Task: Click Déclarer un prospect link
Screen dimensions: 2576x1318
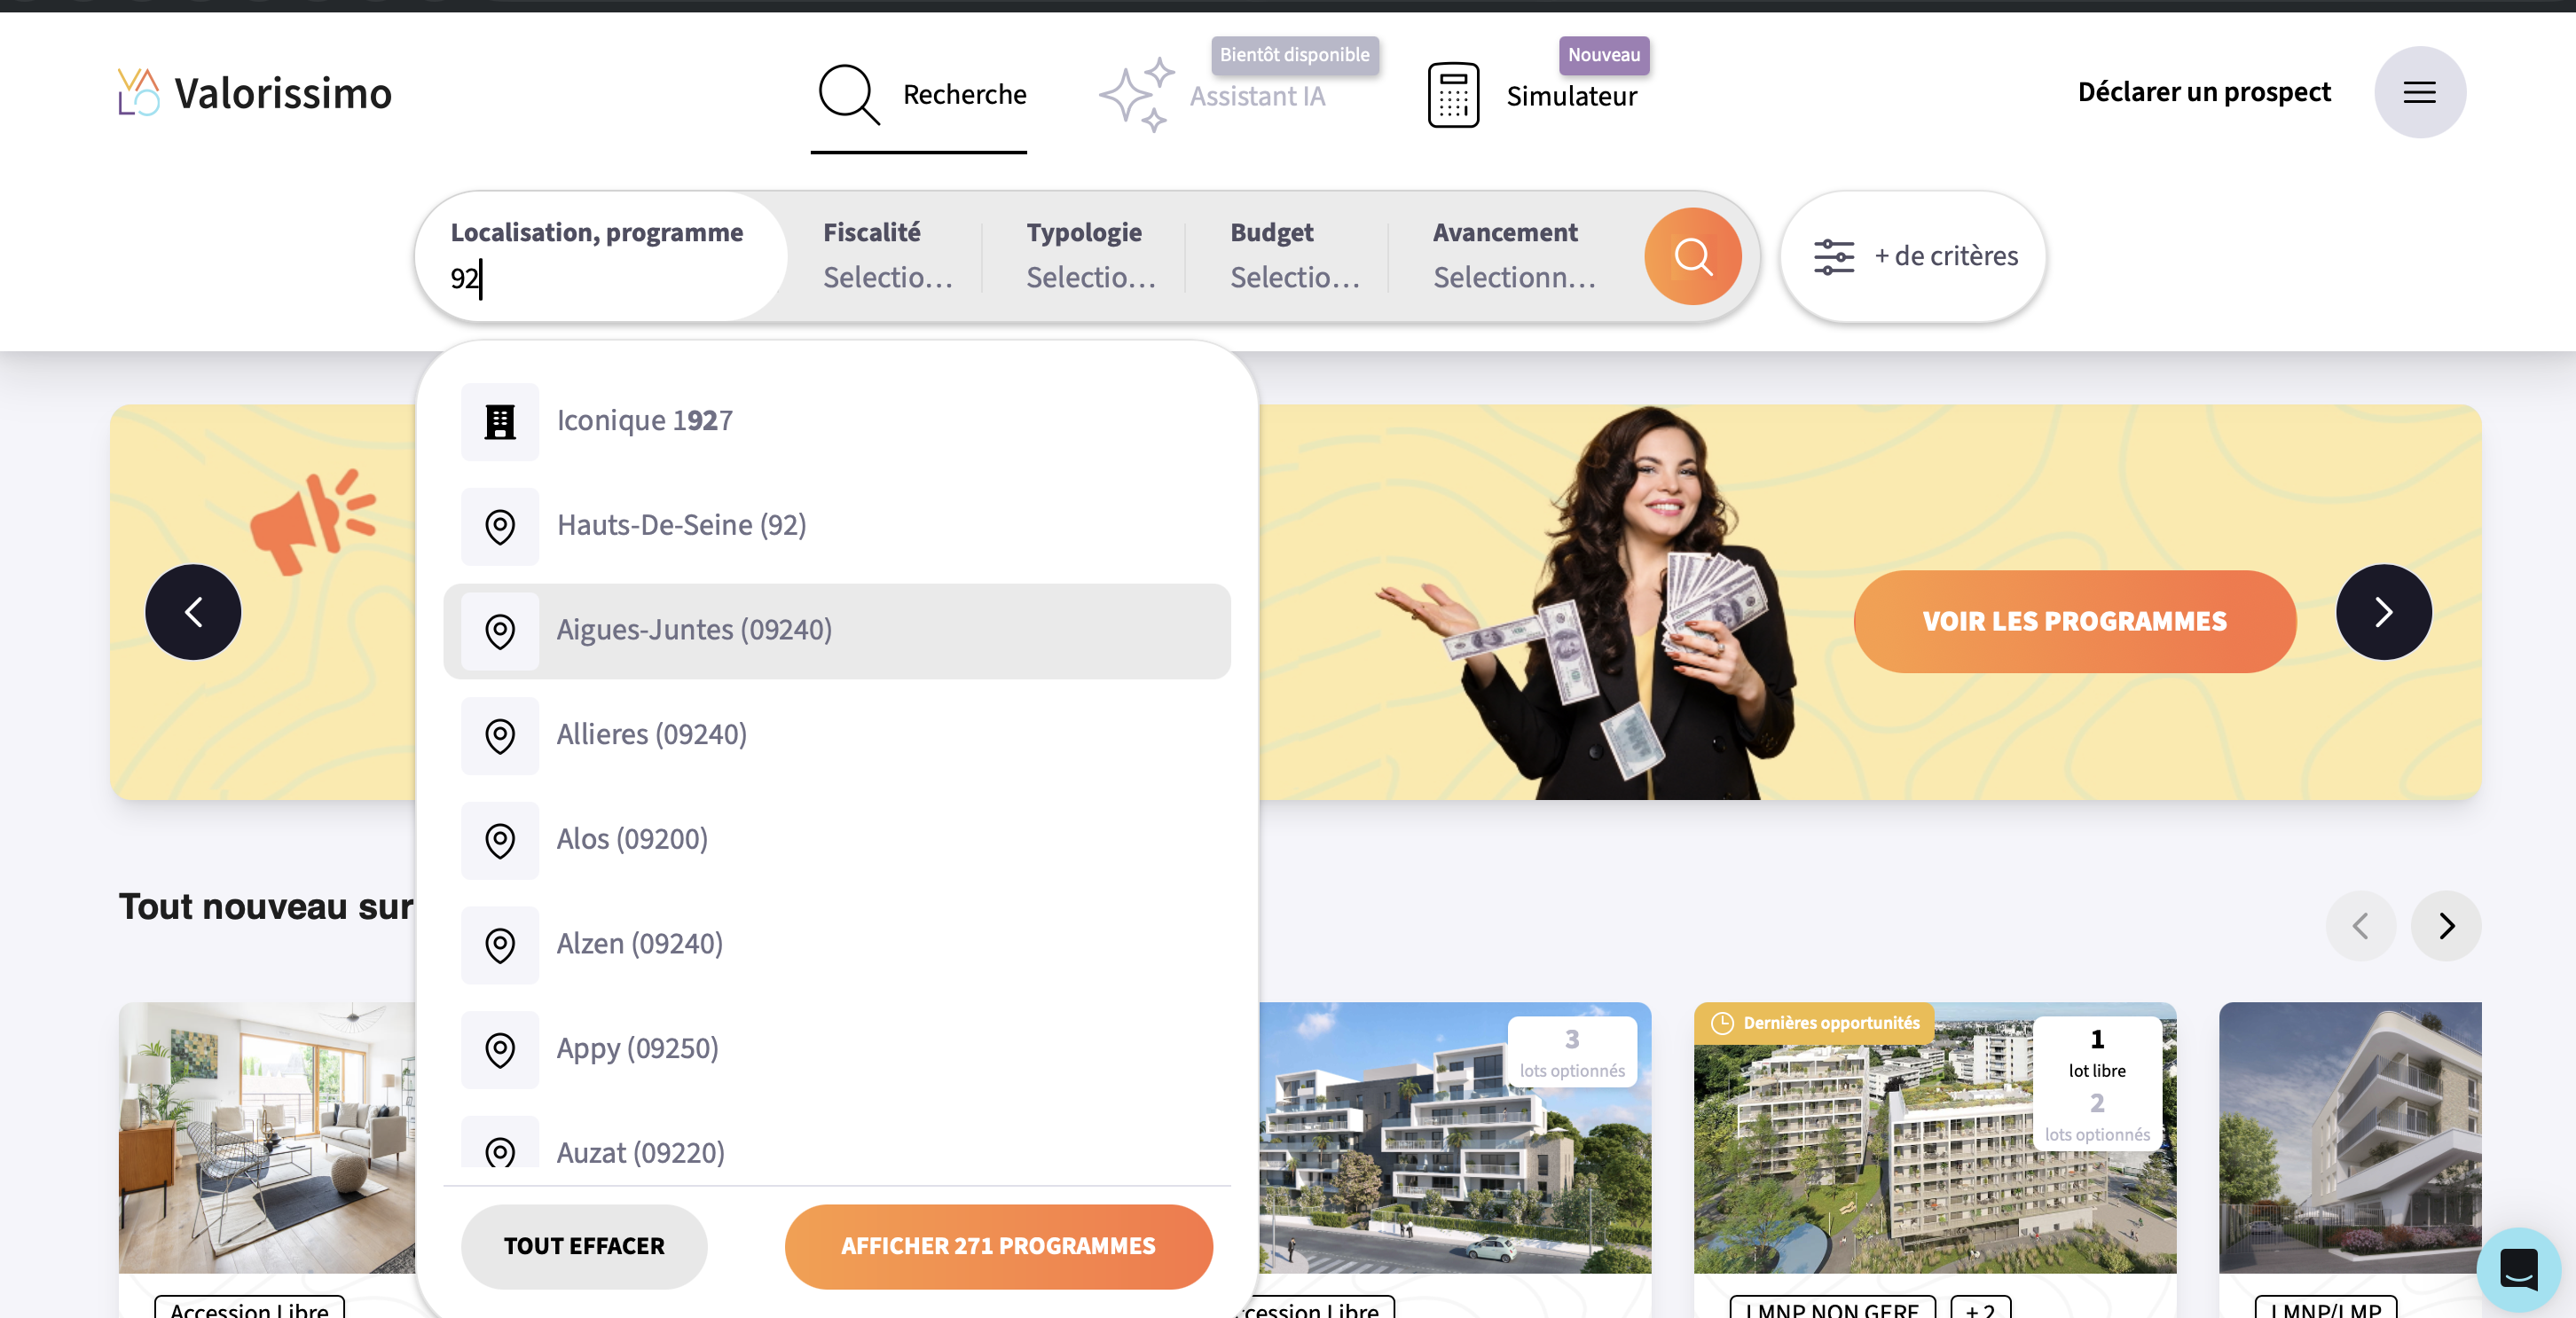Action: (2203, 92)
